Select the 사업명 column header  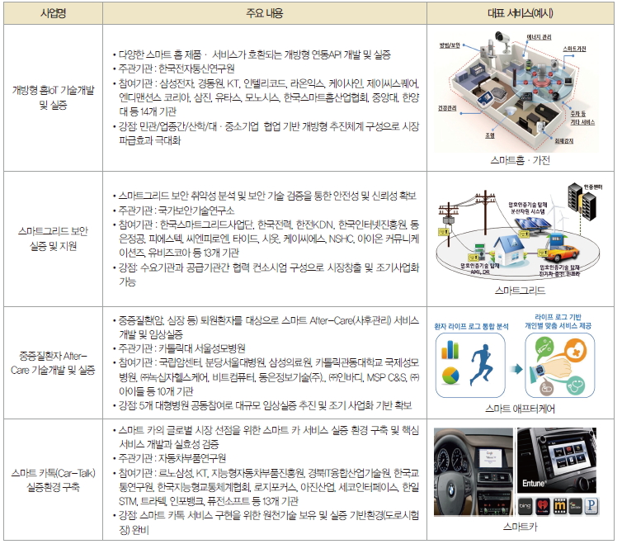[53, 14]
